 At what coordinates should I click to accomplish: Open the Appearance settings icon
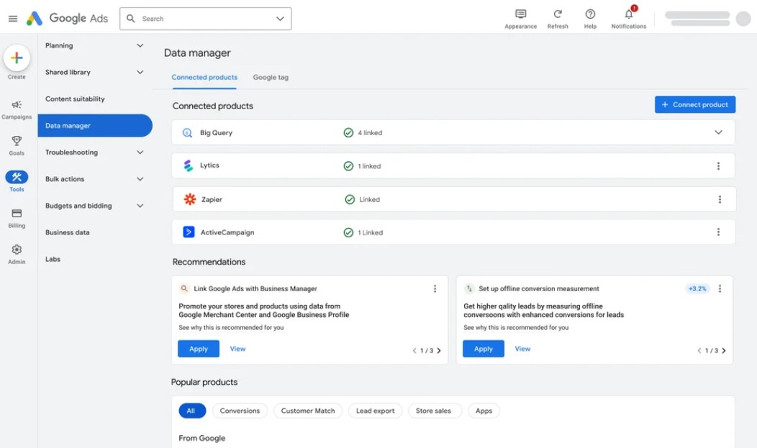[520, 14]
